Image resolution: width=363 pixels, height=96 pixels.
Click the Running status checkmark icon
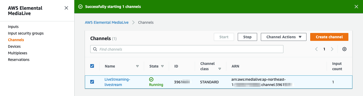pyautogui.click(x=151, y=79)
